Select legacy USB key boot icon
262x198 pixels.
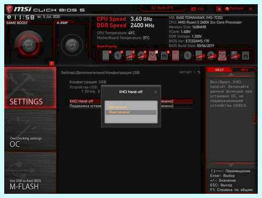(x=222, y=56)
